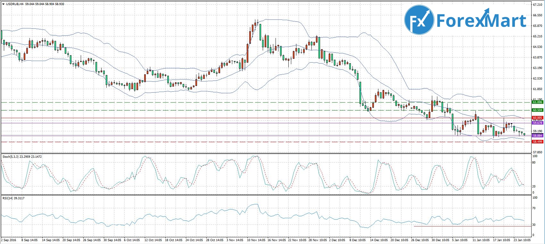Click the 66.550 value on the price axis
This screenshot has height=244, width=545.
pyautogui.click(x=537, y=15)
